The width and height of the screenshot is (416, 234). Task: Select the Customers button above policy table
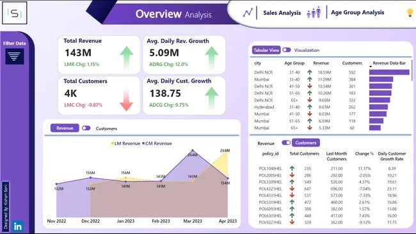tap(306, 143)
